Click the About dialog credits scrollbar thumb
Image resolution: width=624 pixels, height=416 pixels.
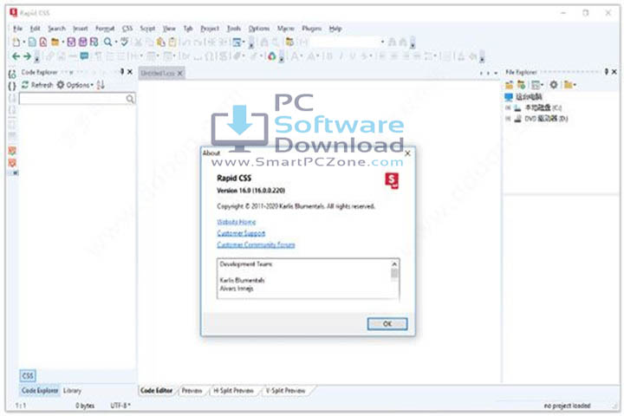pyautogui.click(x=394, y=274)
